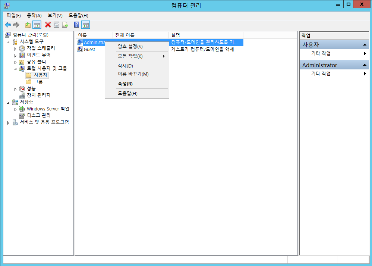Expand the 작업 스케줄러 tree node

(x=15, y=48)
